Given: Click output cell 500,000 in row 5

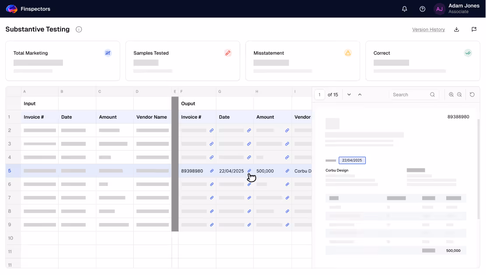Looking at the screenshot, I should (265, 171).
